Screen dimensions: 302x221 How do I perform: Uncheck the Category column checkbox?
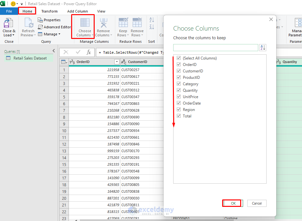pos(179,84)
